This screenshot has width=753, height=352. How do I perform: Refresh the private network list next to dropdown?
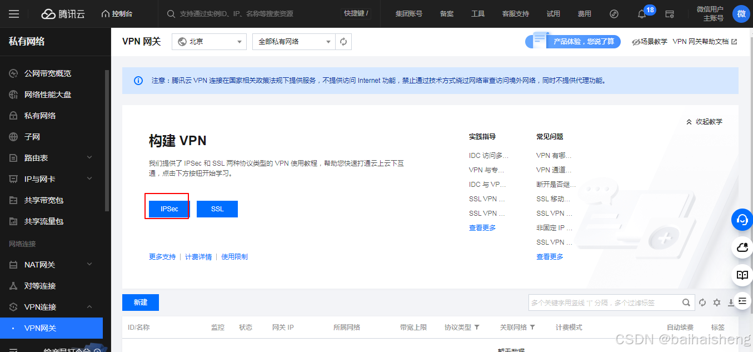343,41
